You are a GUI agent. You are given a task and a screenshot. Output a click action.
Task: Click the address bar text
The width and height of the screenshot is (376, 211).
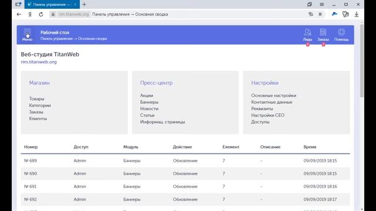click(x=130, y=14)
